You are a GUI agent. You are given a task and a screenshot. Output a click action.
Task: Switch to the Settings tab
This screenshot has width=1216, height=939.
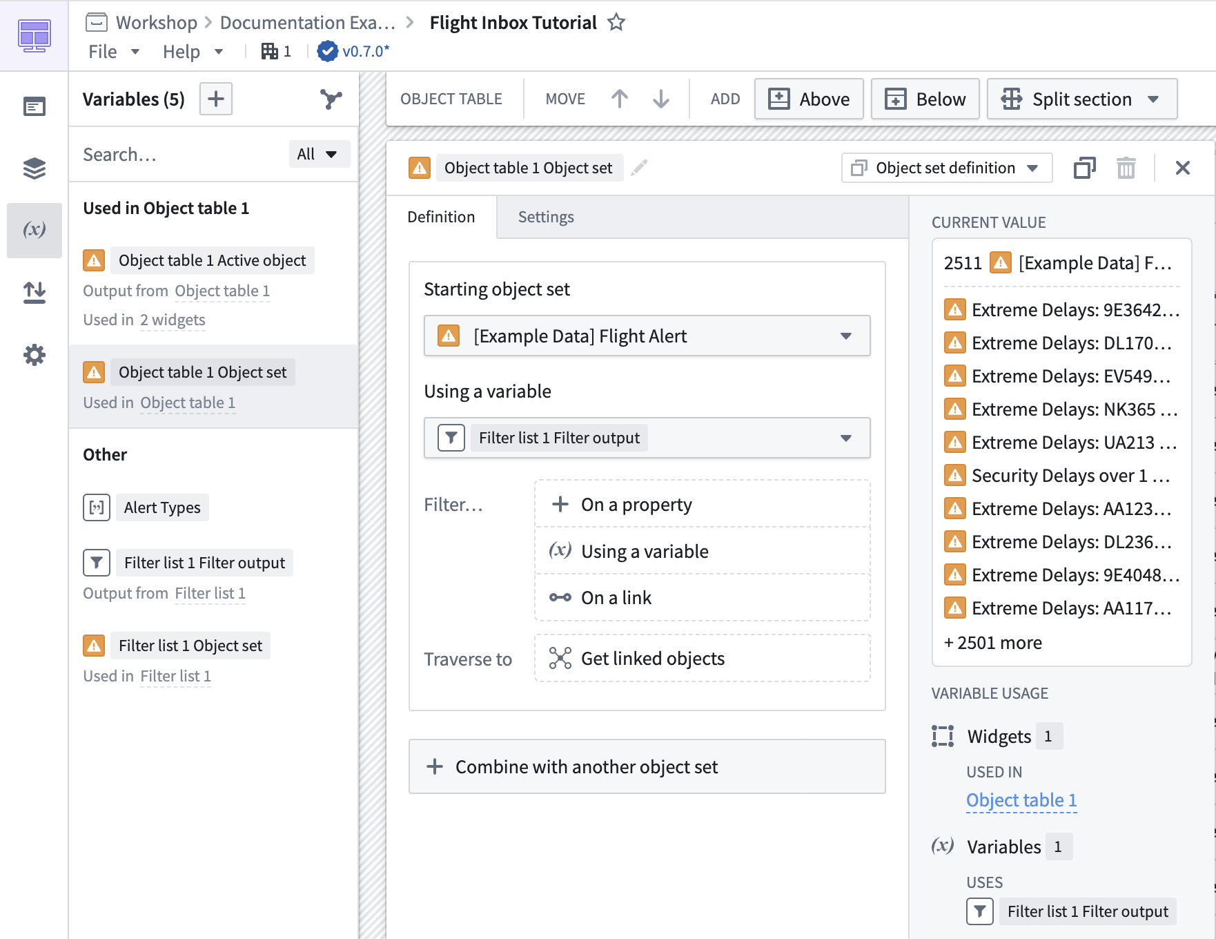coord(546,217)
